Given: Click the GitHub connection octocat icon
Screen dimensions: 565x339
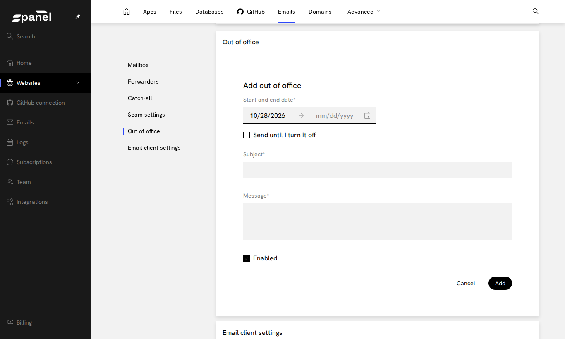Looking at the screenshot, I should 10,103.
